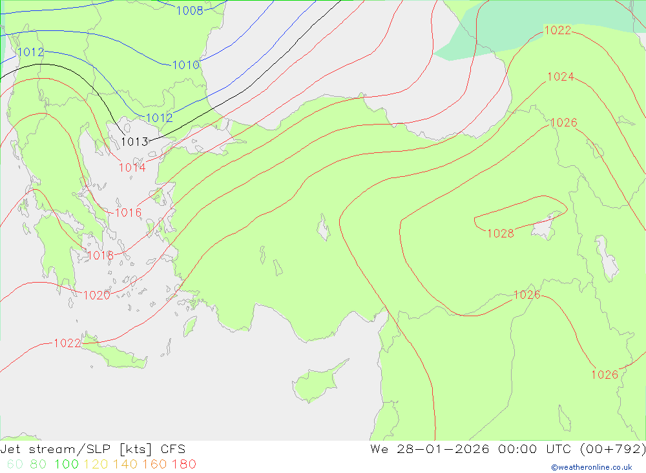Select the 80 kts legend value
Image resolution: width=646 pixels, height=473 pixels.
tap(38, 464)
